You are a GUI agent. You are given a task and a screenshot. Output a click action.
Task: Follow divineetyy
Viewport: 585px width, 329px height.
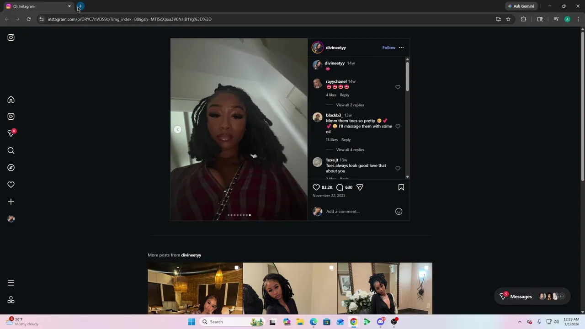tap(388, 48)
